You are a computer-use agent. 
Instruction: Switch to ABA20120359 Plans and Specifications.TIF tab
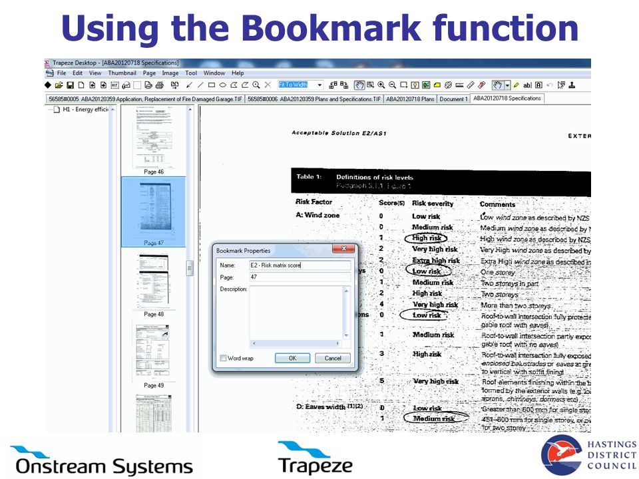pos(314,99)
